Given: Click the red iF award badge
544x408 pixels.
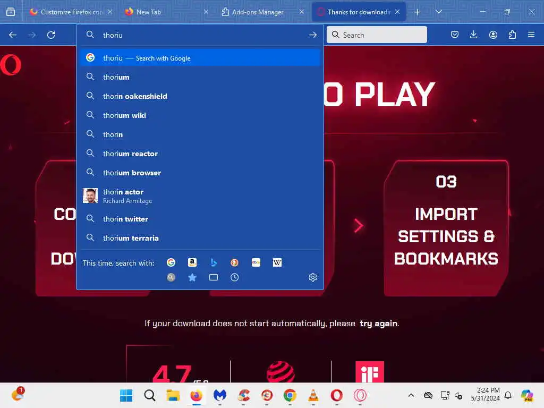Looking at the screenshot, I should (370, 371).
